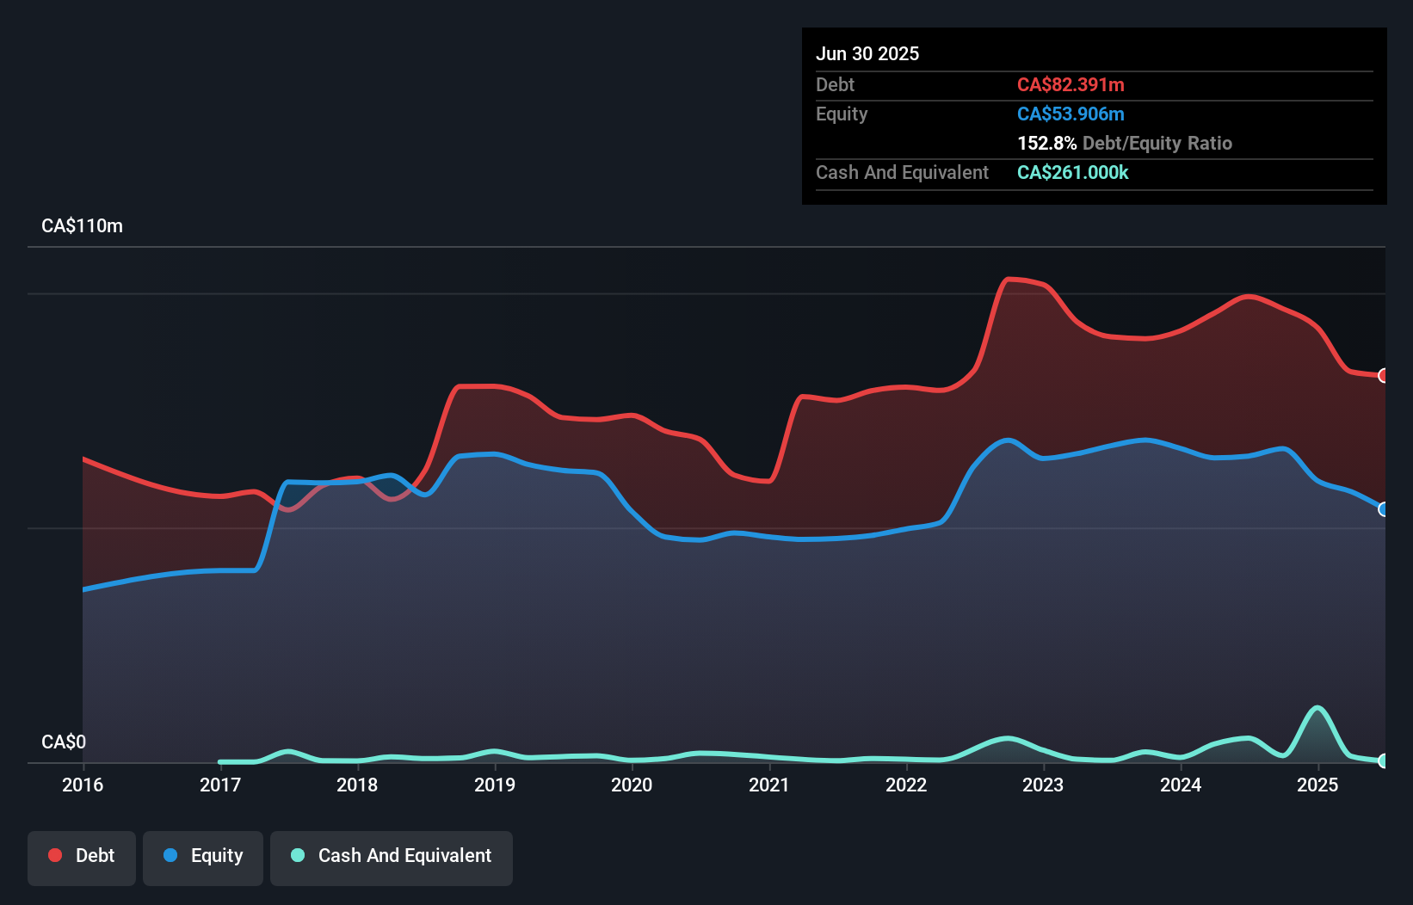Collapse the Cash And Equivalent tooltip row
Viewport: 1413px width, 905px height.
point(902,172)
